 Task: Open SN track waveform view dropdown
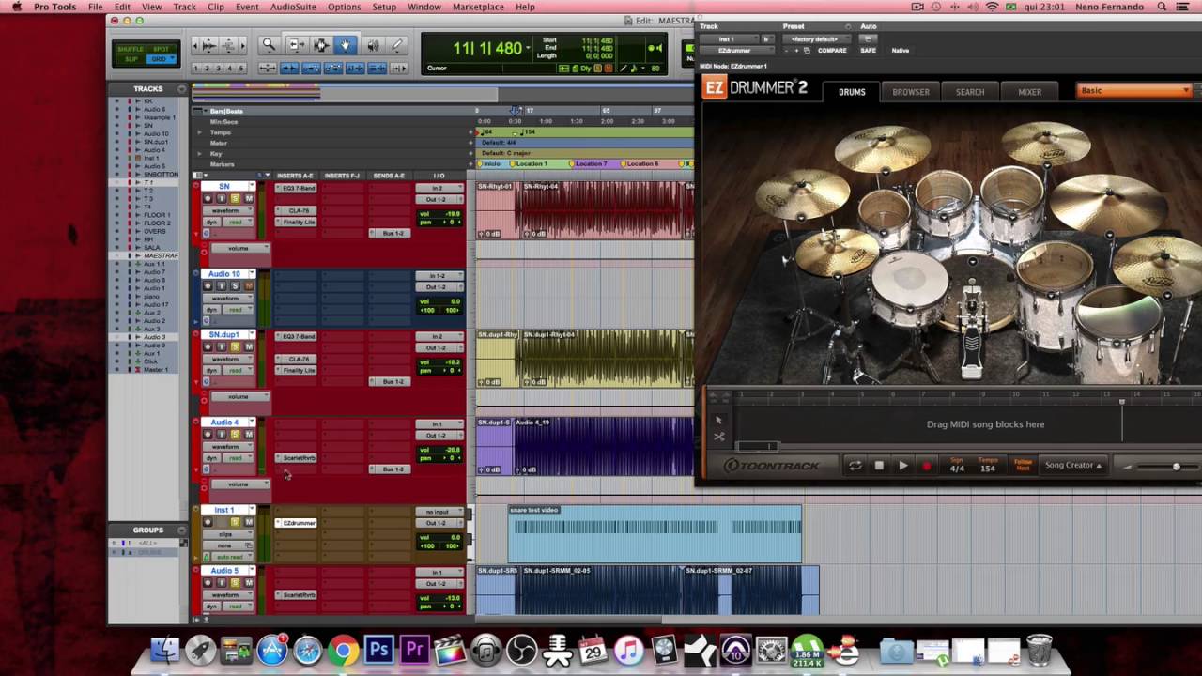pos(229,210)
